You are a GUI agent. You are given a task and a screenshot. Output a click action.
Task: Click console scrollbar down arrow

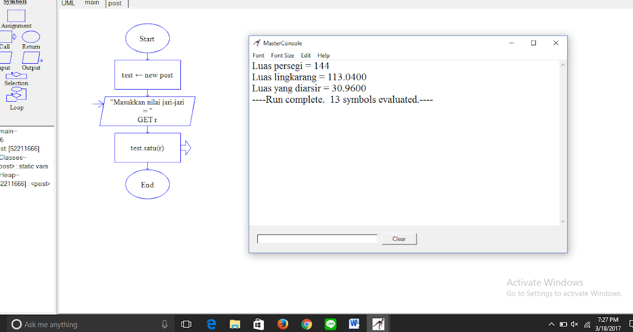coord(563,221)
